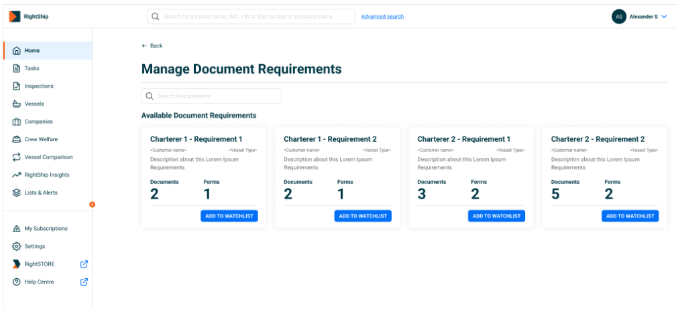Click Manage Document Requirements heading
This screenshot has height=309, width=678.
coord(241,69)
